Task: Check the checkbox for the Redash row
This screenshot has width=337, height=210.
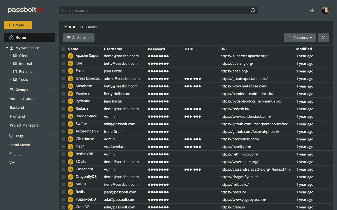Action: tap(63, 109)
